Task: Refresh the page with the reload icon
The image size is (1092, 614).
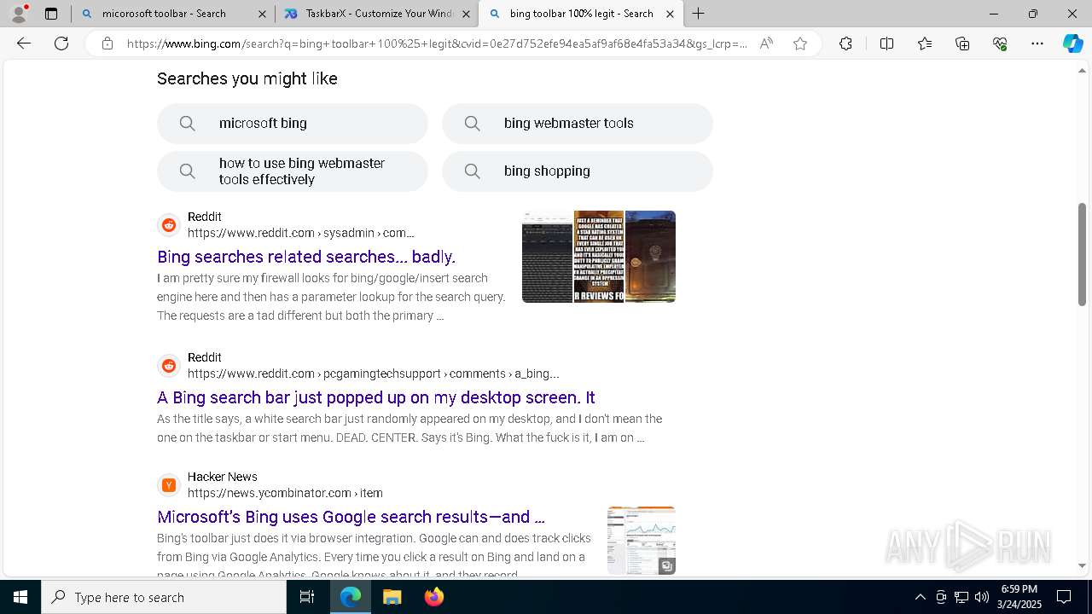Action: (61, 43)
